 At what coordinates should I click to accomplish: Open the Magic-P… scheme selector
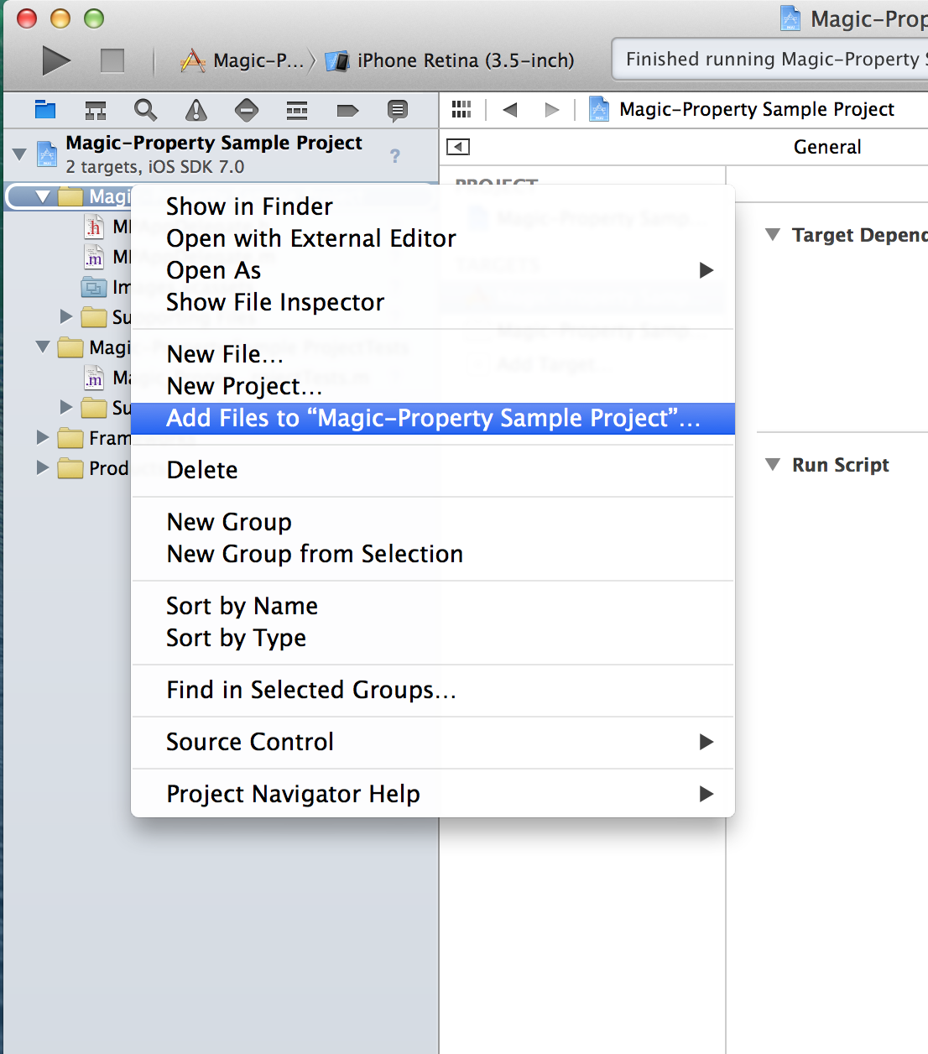click(243, 60)
